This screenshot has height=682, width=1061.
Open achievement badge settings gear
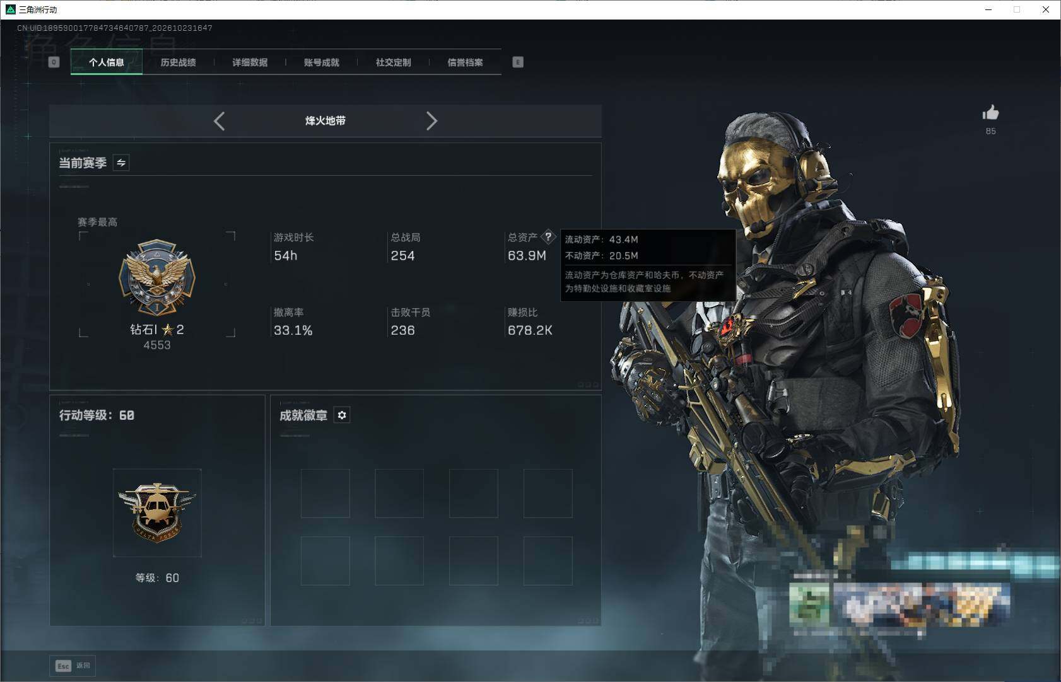click(x=342, y=415)
